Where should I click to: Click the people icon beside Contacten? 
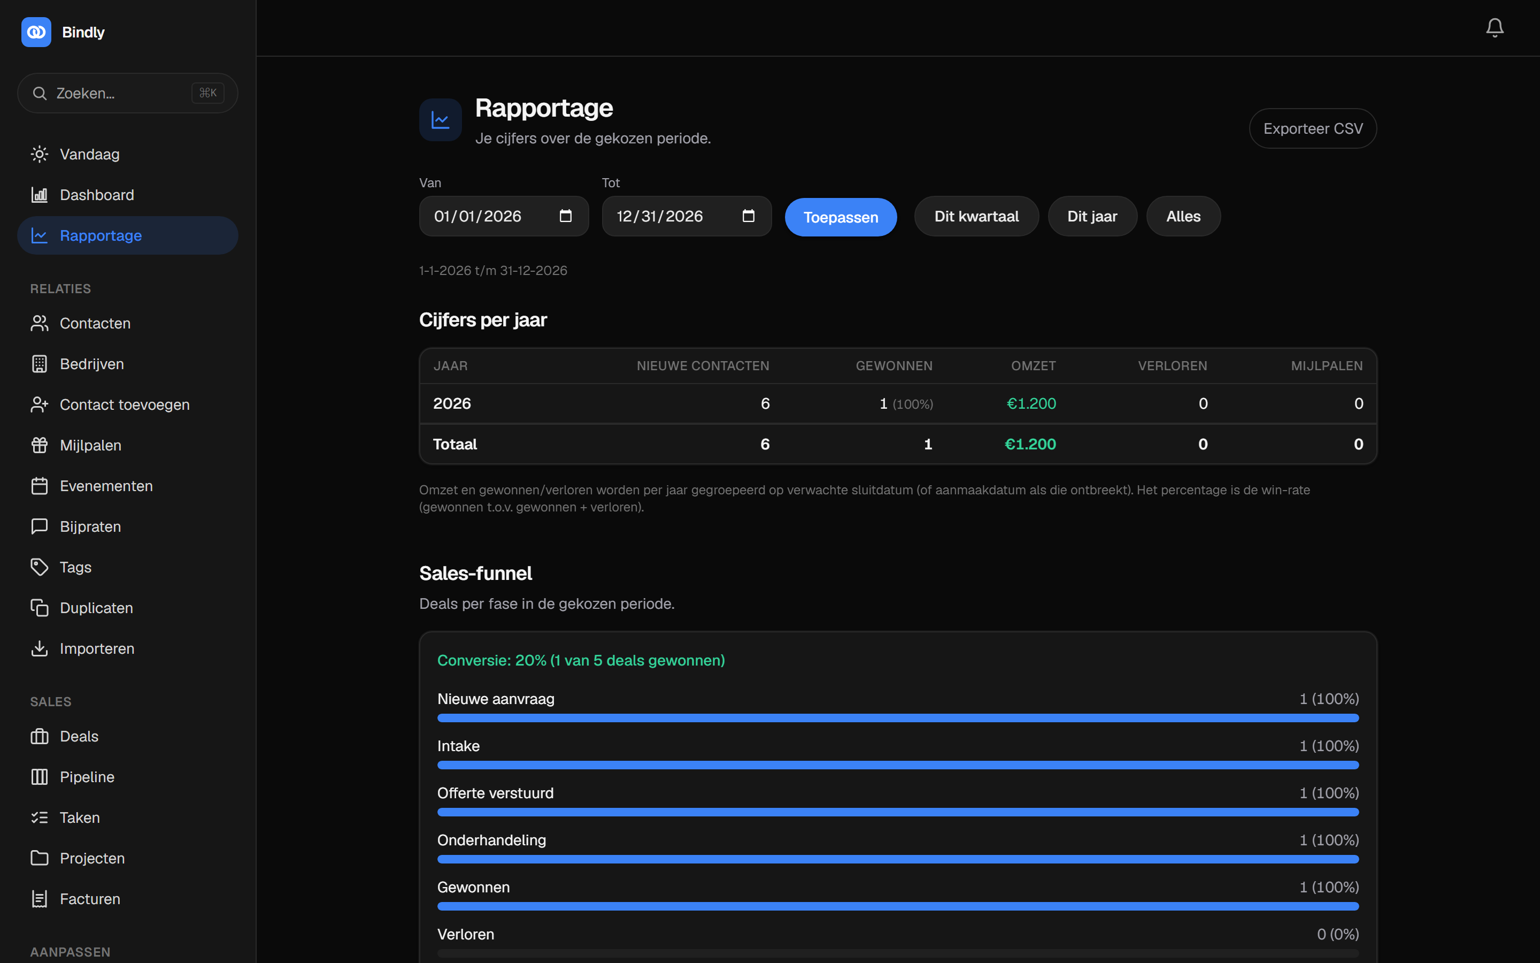click(x=40, y=324)
